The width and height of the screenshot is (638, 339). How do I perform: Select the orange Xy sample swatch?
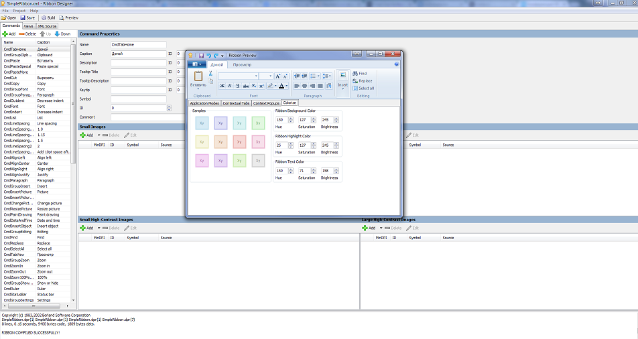(x=220, y=141)
